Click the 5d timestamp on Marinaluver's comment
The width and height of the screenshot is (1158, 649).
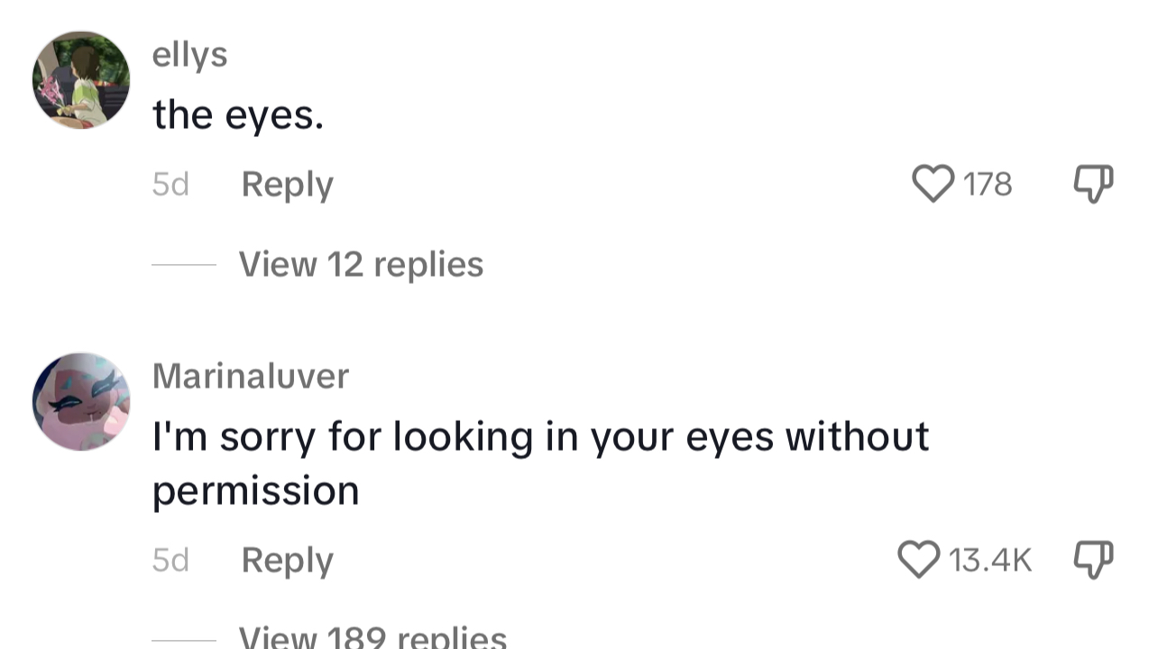pyautogui.click(x=170, y=561)
